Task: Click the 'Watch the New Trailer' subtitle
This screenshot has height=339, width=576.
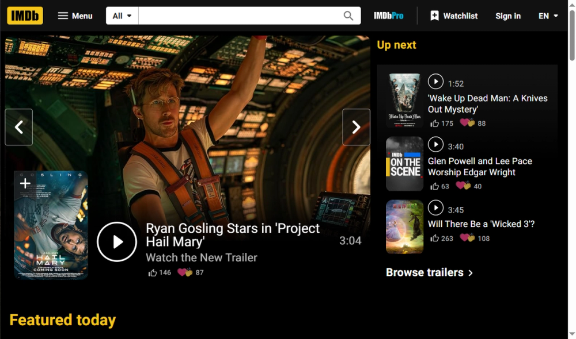Action: [x=201, y=257]
